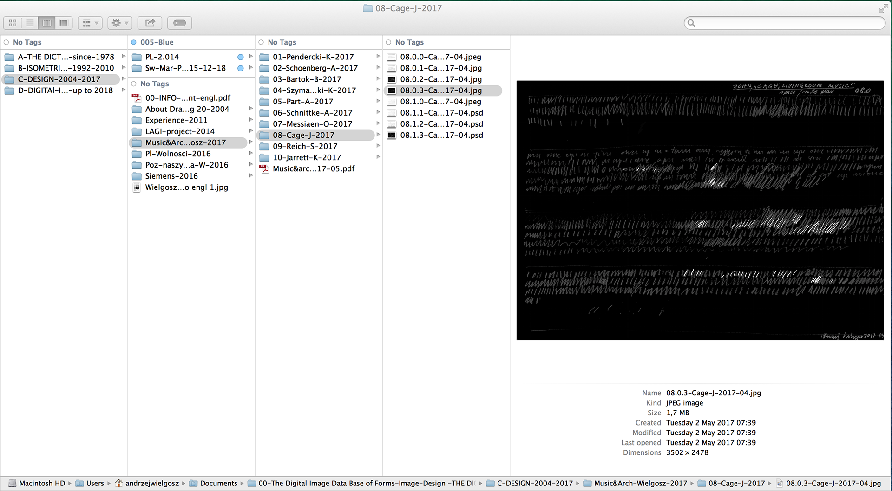Viewport: 892px width, 491px height.
Task: Expand arrow next to 03-Bartok-B-2017
Action: [x=378, y=78]
